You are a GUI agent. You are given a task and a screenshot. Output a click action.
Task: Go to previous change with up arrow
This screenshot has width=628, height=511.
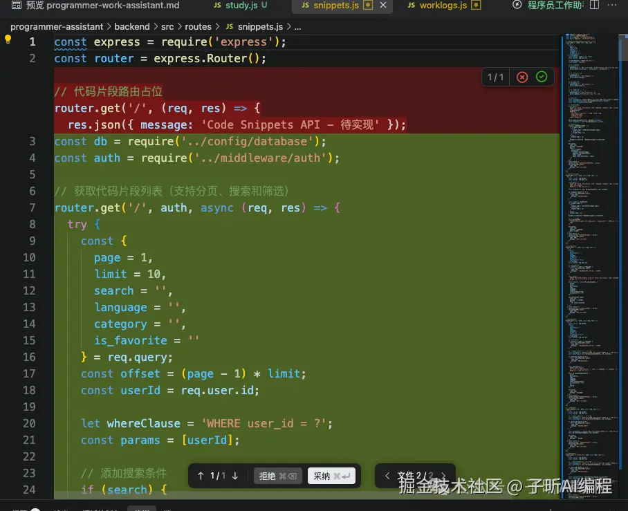point(201,476)
